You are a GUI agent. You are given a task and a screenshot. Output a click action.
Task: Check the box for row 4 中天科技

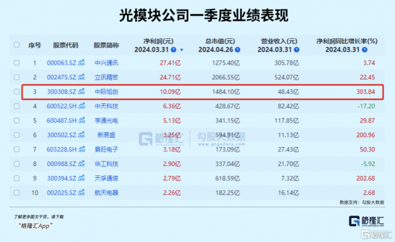pyautogui.click(x=17, y=106)
